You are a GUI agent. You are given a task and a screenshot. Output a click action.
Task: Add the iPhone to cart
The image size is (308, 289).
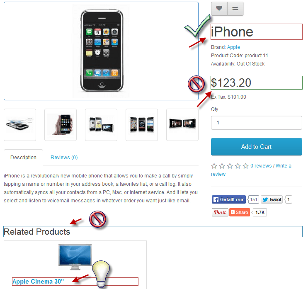click(257, 147)
